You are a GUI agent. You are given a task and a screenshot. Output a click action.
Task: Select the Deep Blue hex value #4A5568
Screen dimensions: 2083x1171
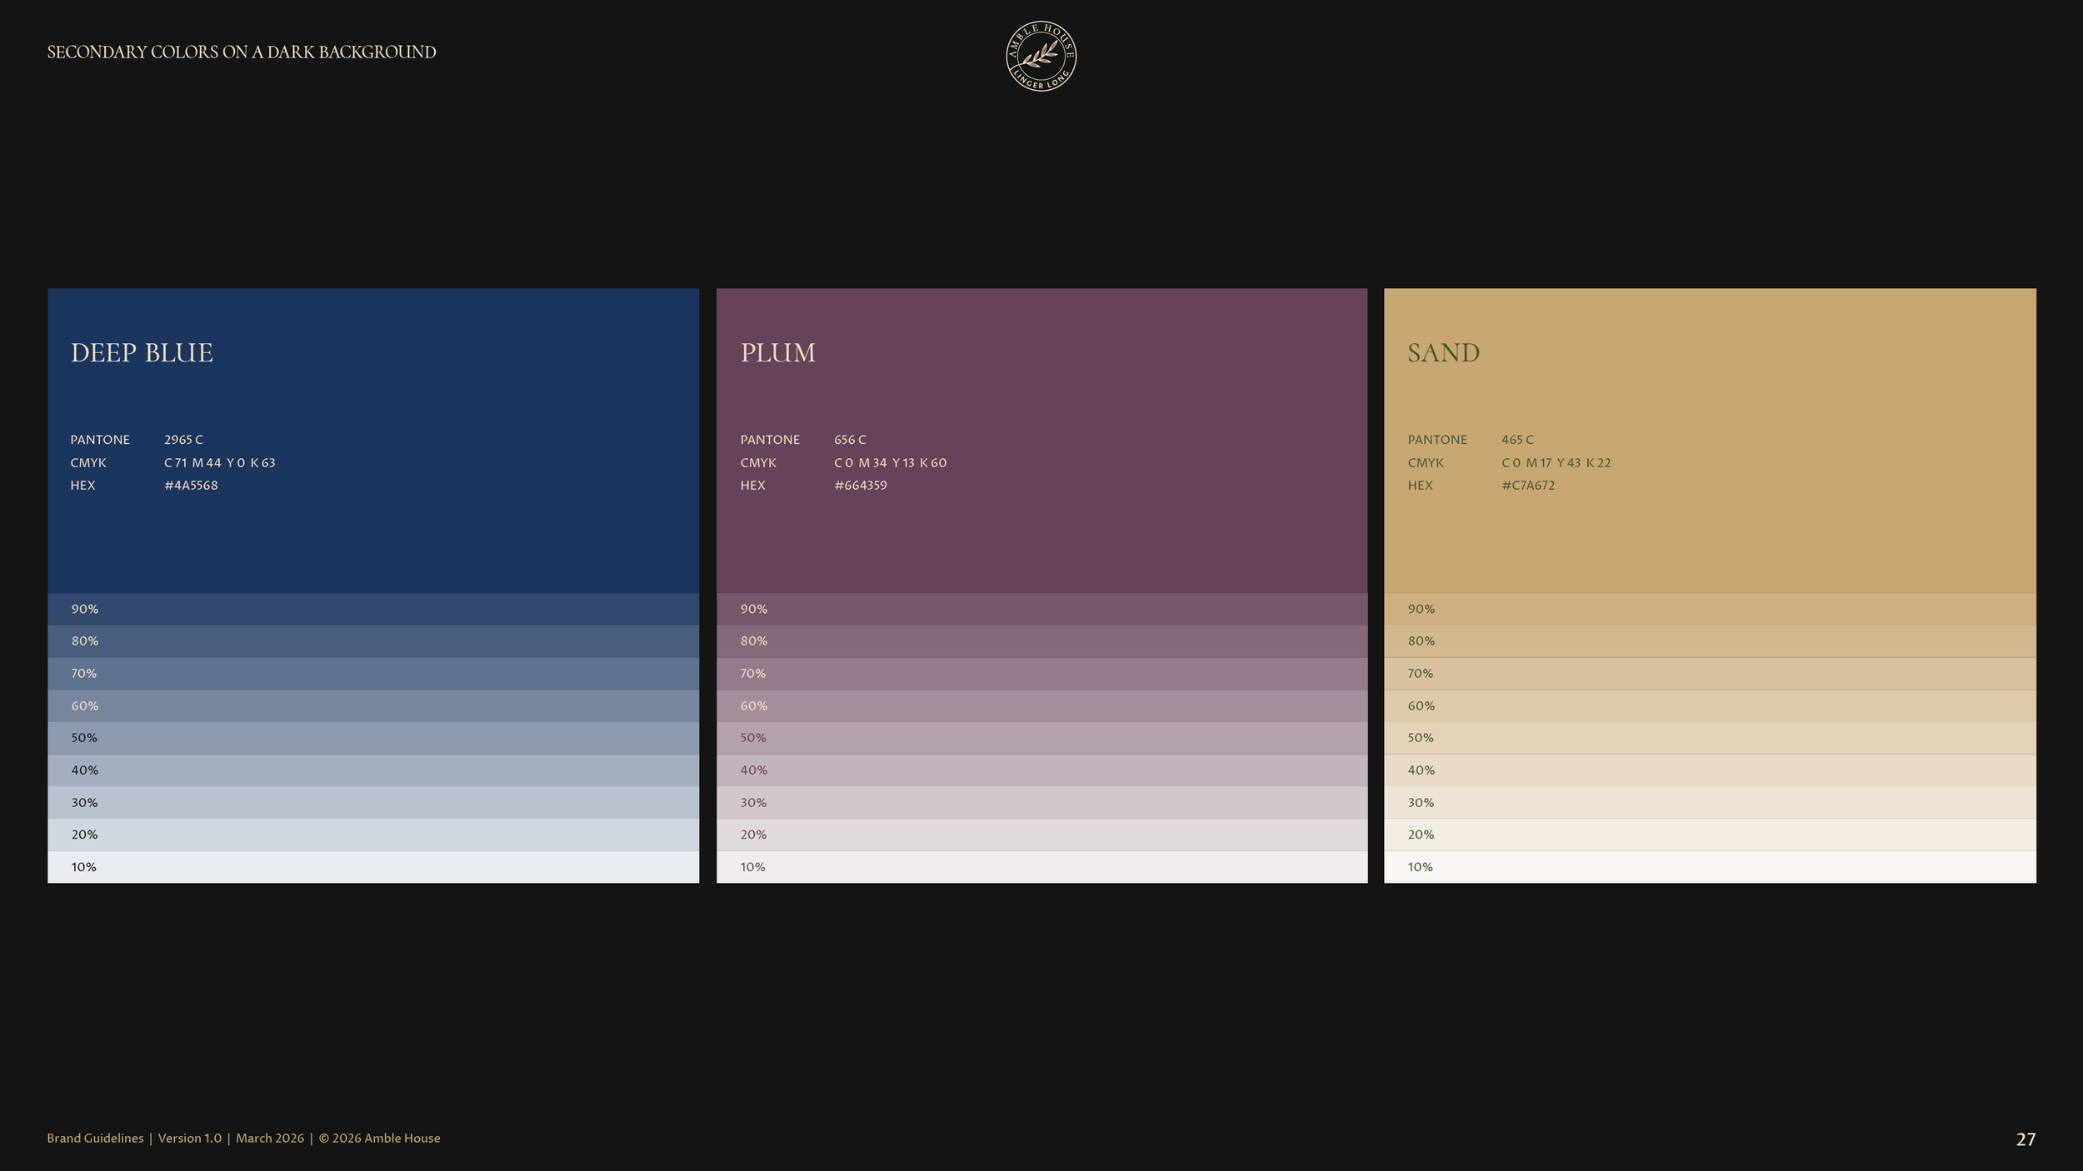coord(191,486)
